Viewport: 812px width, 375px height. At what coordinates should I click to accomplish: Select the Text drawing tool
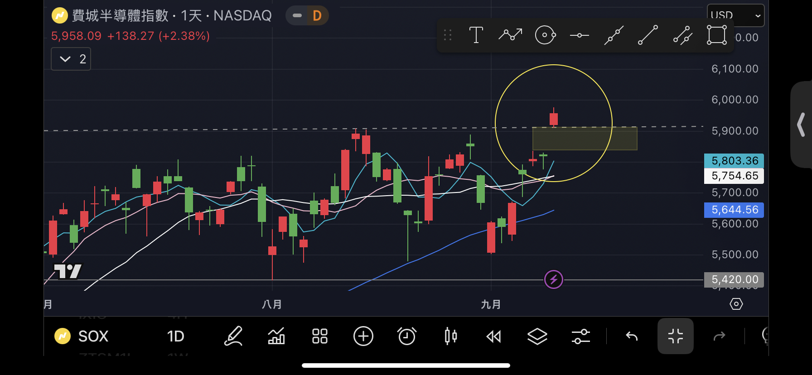[x=476, y=35]
